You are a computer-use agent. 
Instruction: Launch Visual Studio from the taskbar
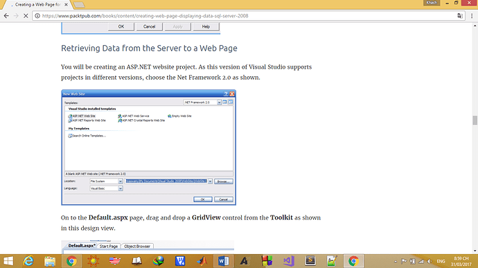tap(288, 261)
